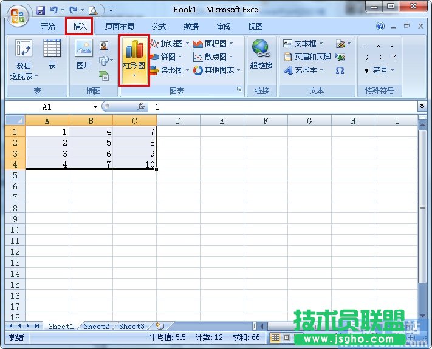Open the 数据透视表 pivot table button

coord(24,59)
